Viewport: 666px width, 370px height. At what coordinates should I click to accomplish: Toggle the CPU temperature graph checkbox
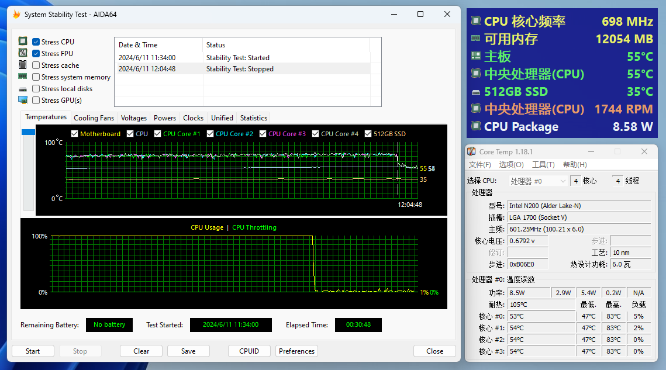[x=130, y=134]
